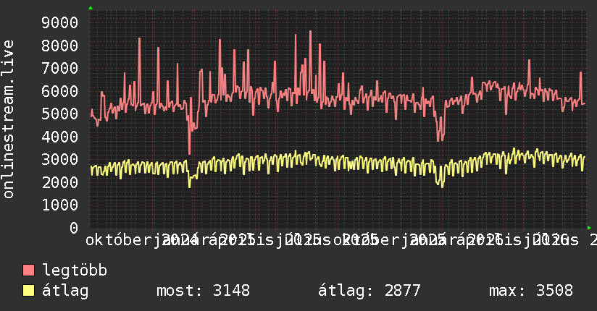Click the pink legtöbb legend swatch
The image size is (597, 311).
(x=28, y=270)
